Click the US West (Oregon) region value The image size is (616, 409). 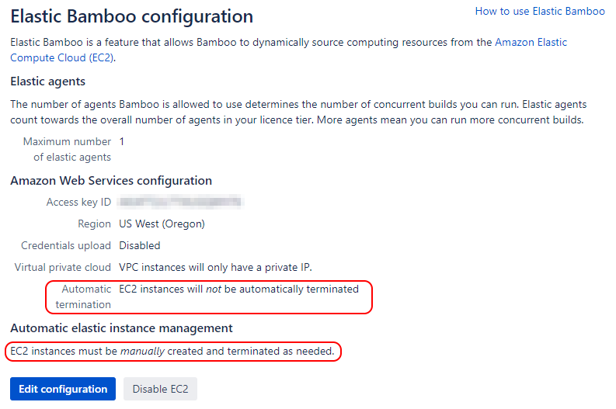(x=162, y=224)
